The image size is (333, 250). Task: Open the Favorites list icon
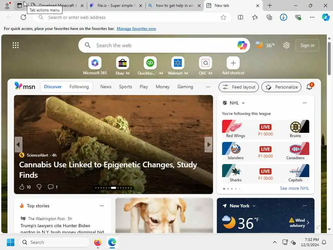tap(255, 17)
